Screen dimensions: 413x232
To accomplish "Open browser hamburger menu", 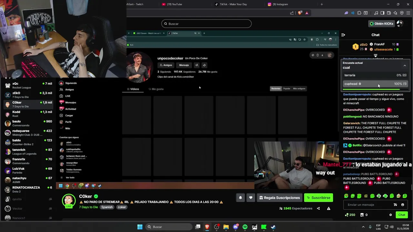I will [408, 13].
